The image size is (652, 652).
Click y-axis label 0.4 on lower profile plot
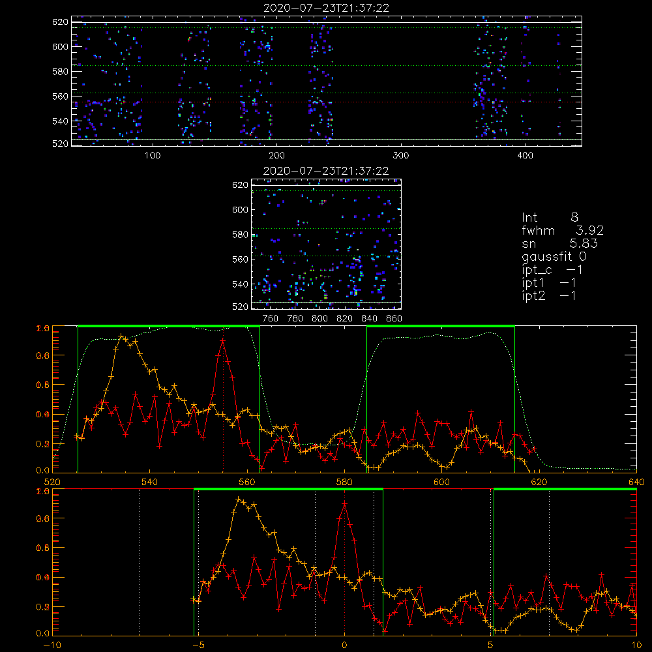42,577
